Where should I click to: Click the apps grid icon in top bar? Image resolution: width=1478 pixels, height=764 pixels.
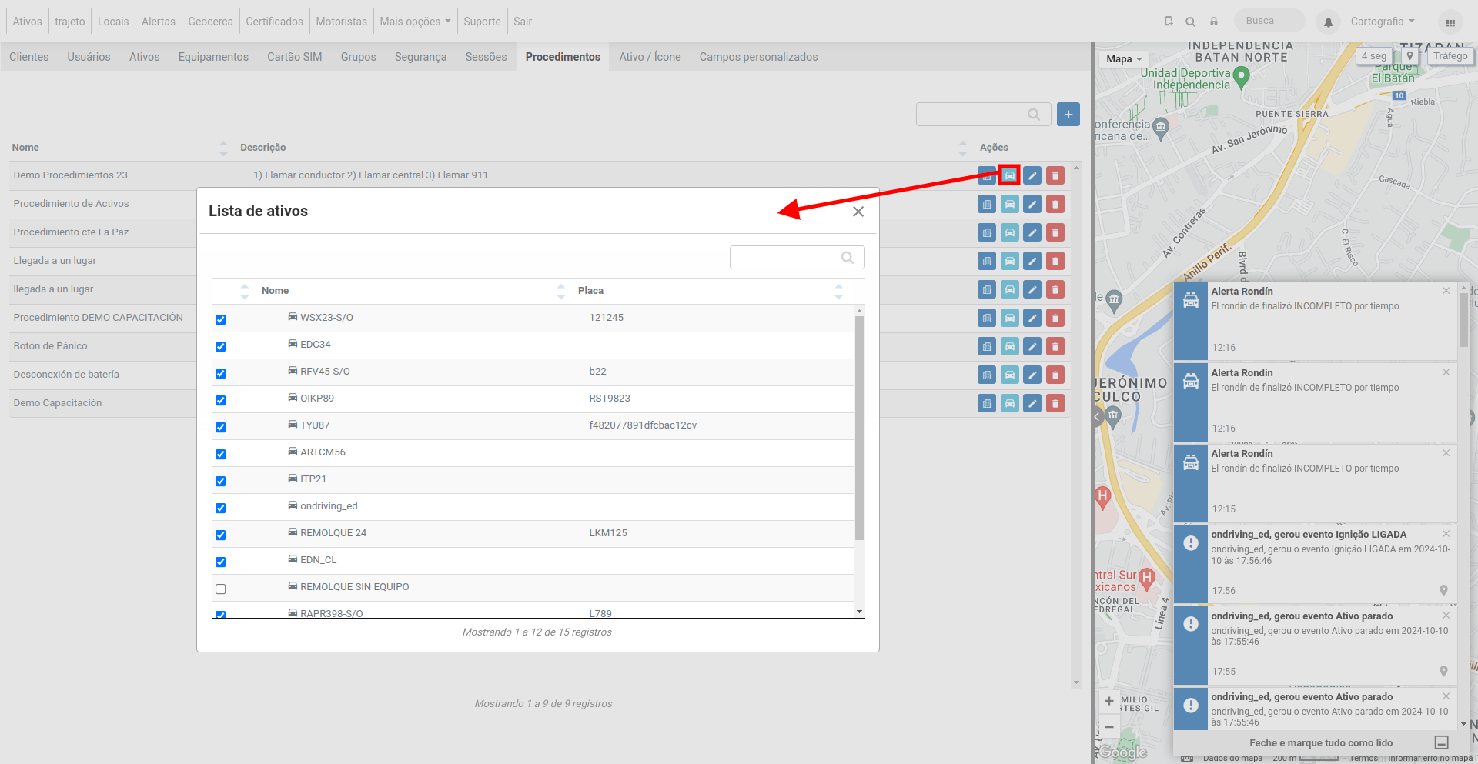tap(1450, 22)
